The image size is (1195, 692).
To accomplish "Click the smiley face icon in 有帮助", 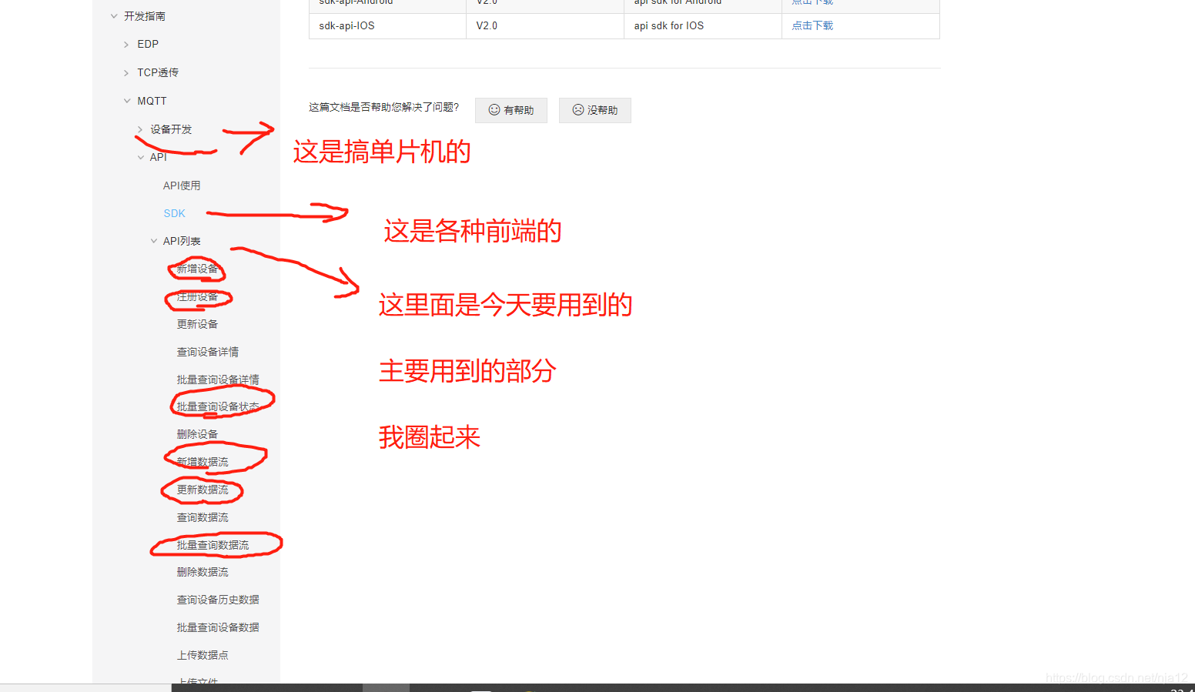I will [x=494, y=110].
